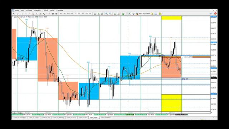Click the blue window icon in toolbar

(x=156, y=14)
